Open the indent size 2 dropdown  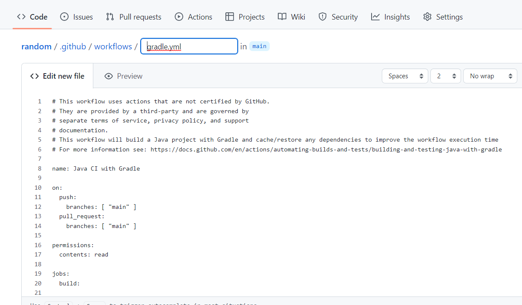446,76
